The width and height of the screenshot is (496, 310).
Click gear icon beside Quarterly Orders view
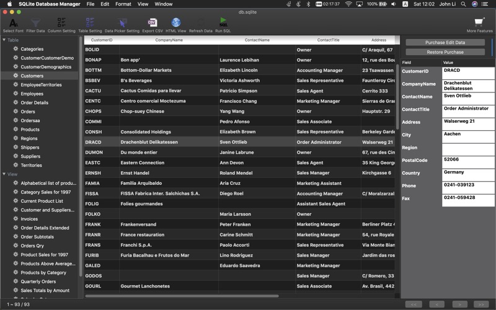(15, 281)
